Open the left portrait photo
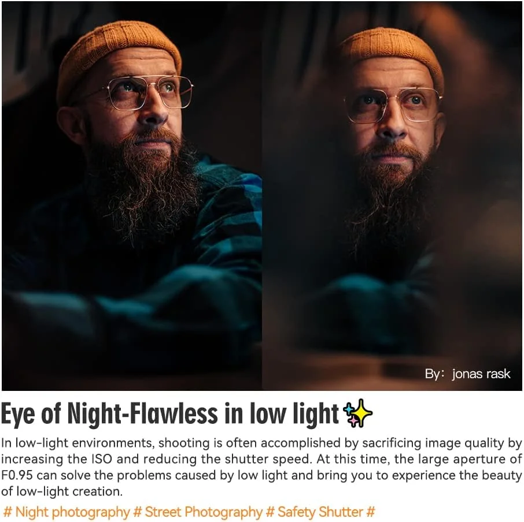 (132, 196)
